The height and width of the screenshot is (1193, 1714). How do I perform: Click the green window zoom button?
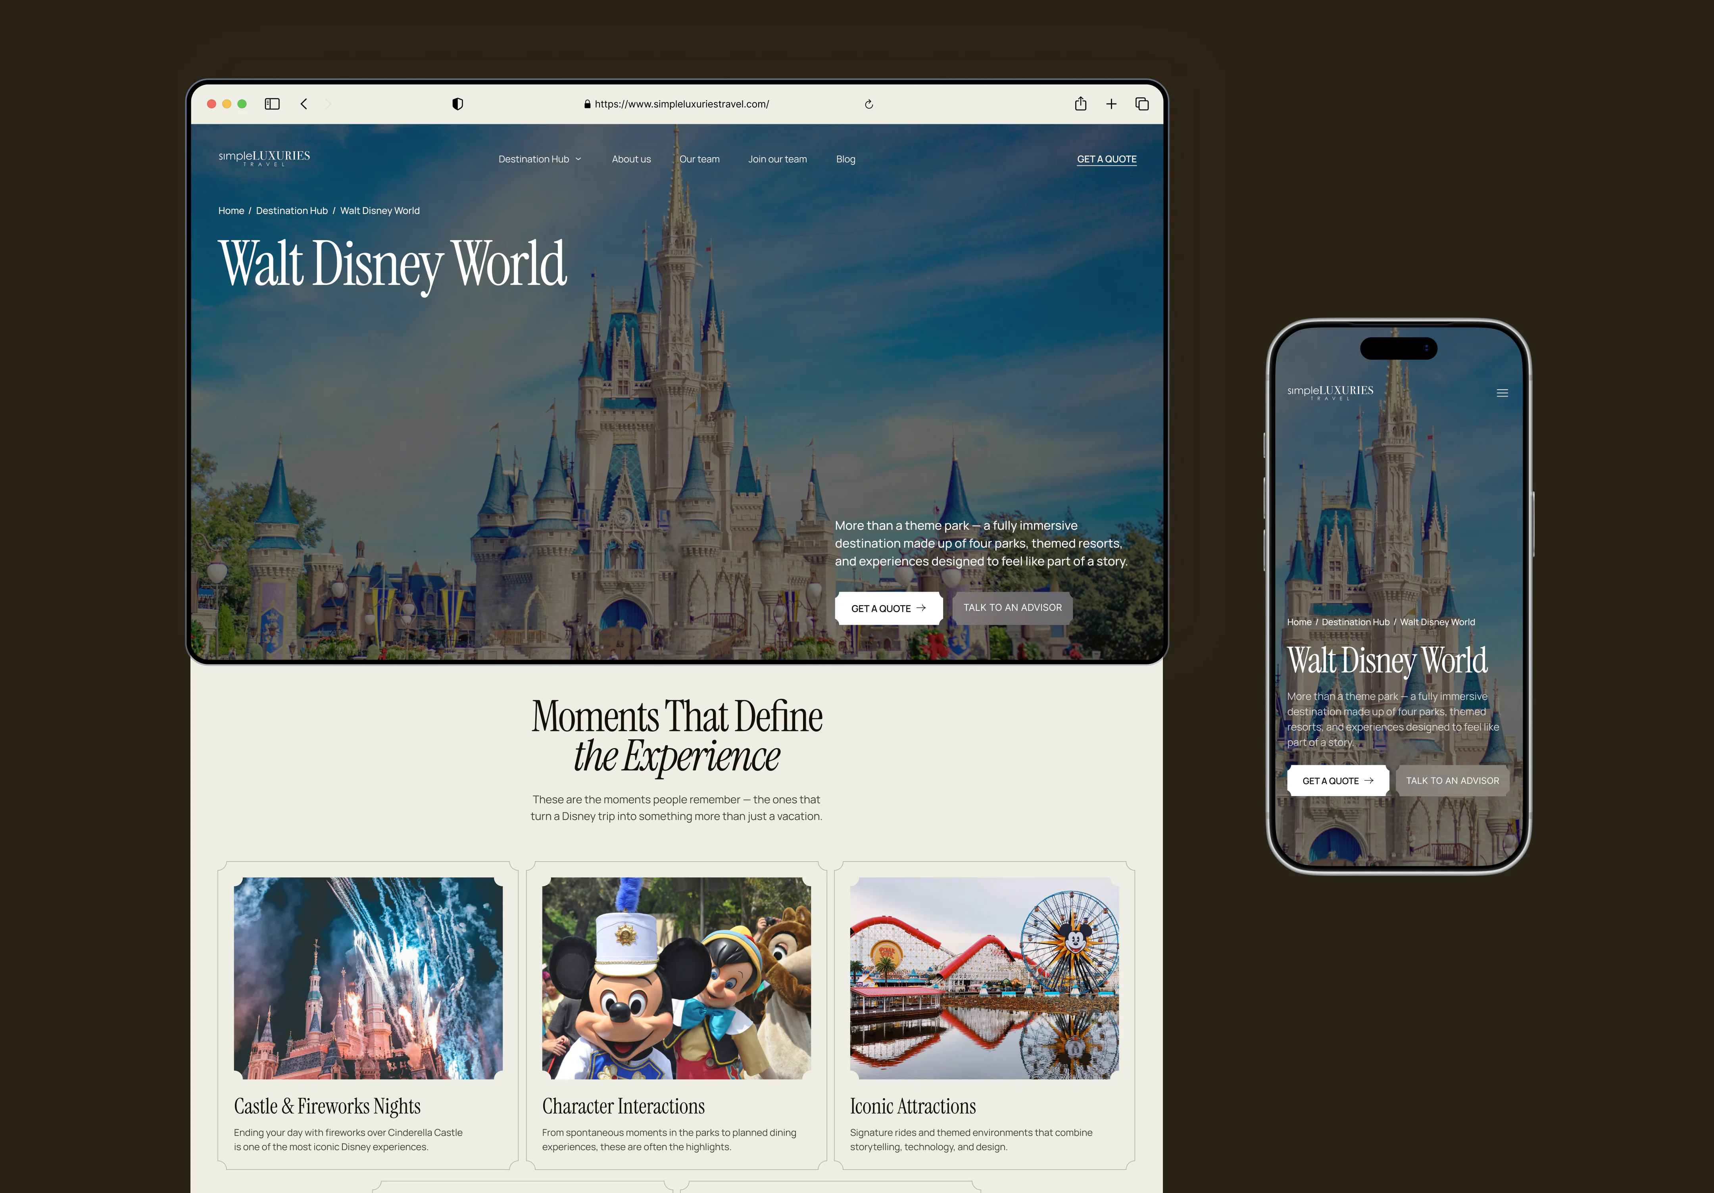[x=242, y=104]
